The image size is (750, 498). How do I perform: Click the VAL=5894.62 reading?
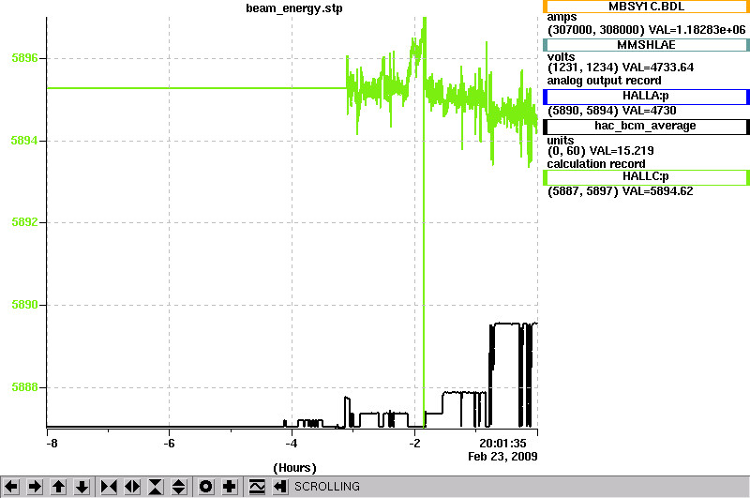click(657, 191)
